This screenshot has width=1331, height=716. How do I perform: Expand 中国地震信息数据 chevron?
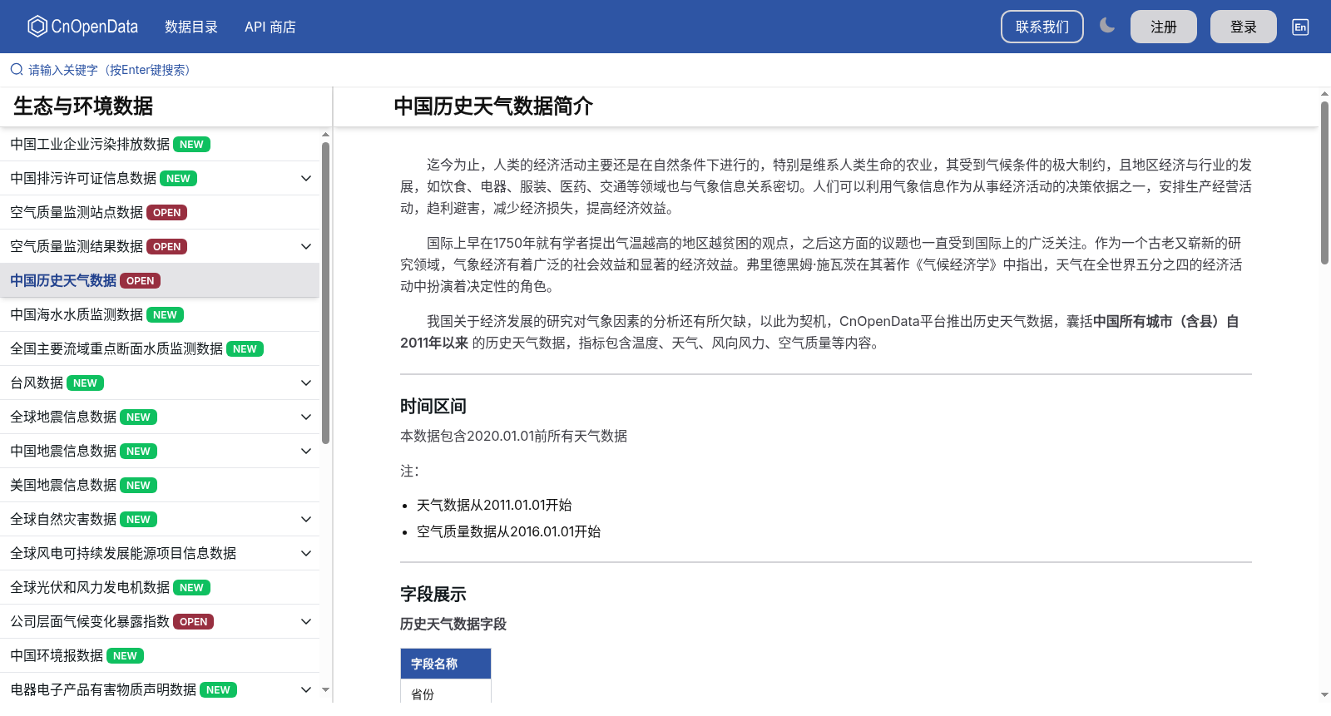coord(306,451)
